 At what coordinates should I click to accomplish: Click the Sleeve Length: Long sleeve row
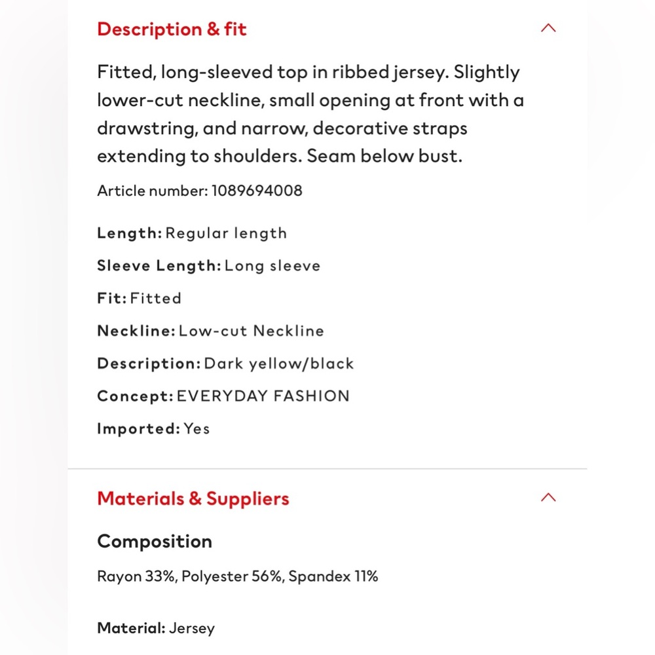coord(209,266)
